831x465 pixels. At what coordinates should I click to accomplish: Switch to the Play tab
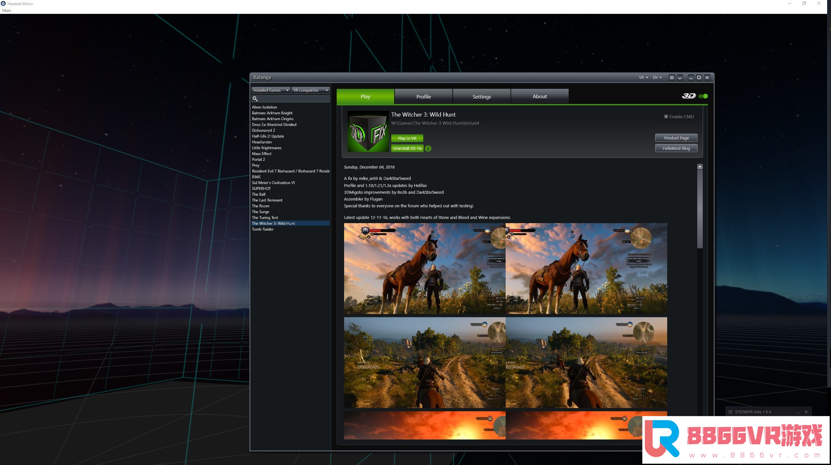[365, 97]
